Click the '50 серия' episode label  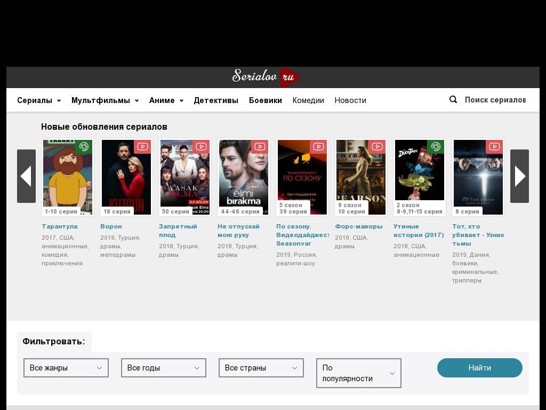click(175, 211)
